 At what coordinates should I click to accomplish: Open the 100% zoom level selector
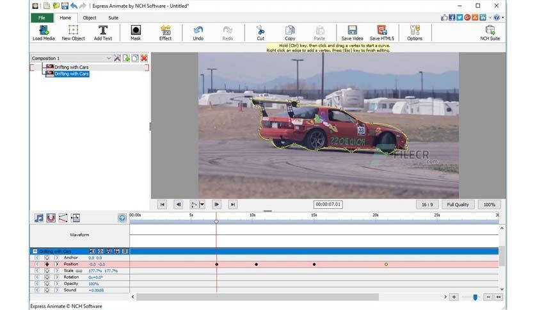[489, 204]
